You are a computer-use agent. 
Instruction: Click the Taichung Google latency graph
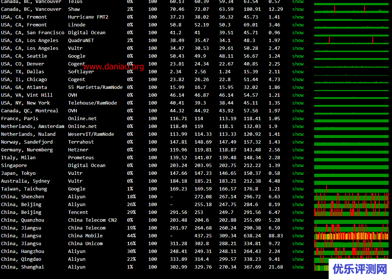pyautogui.click(x=351, y=189)
